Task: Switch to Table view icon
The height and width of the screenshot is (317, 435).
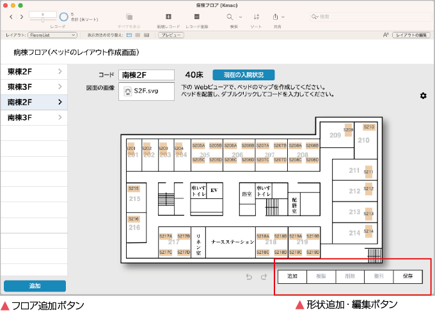Action: coord(146,35)
